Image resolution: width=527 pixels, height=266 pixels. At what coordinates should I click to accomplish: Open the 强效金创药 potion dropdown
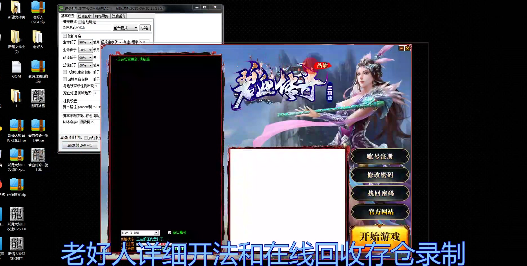(112, 42)
